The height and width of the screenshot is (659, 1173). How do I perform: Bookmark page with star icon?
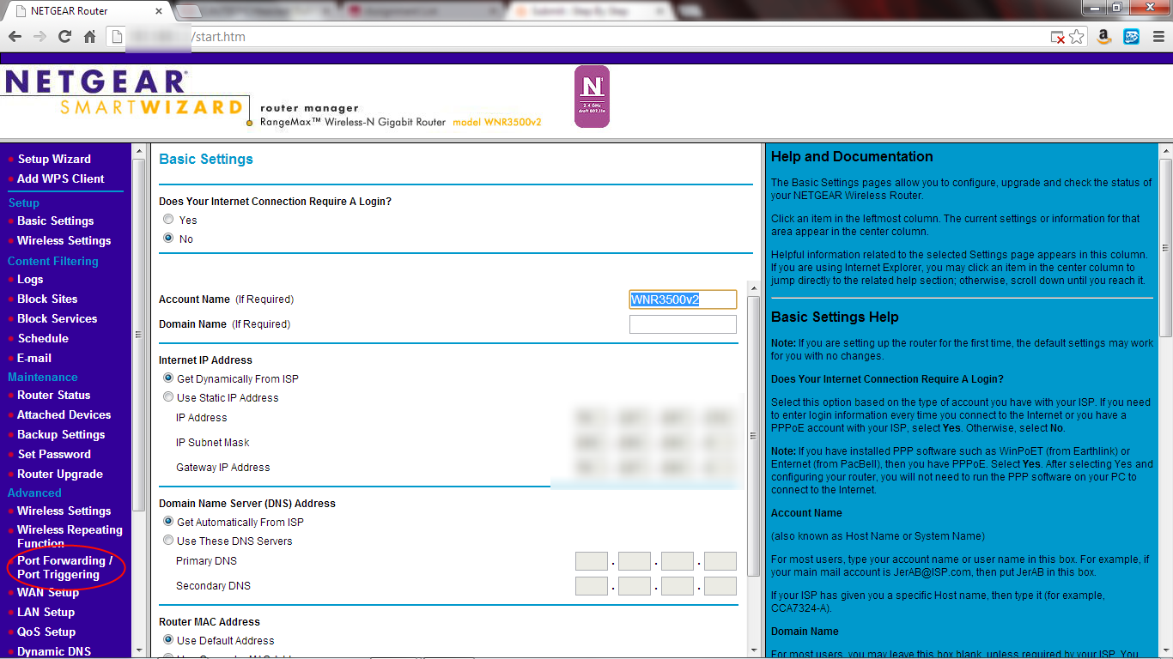click(1077, 37)
